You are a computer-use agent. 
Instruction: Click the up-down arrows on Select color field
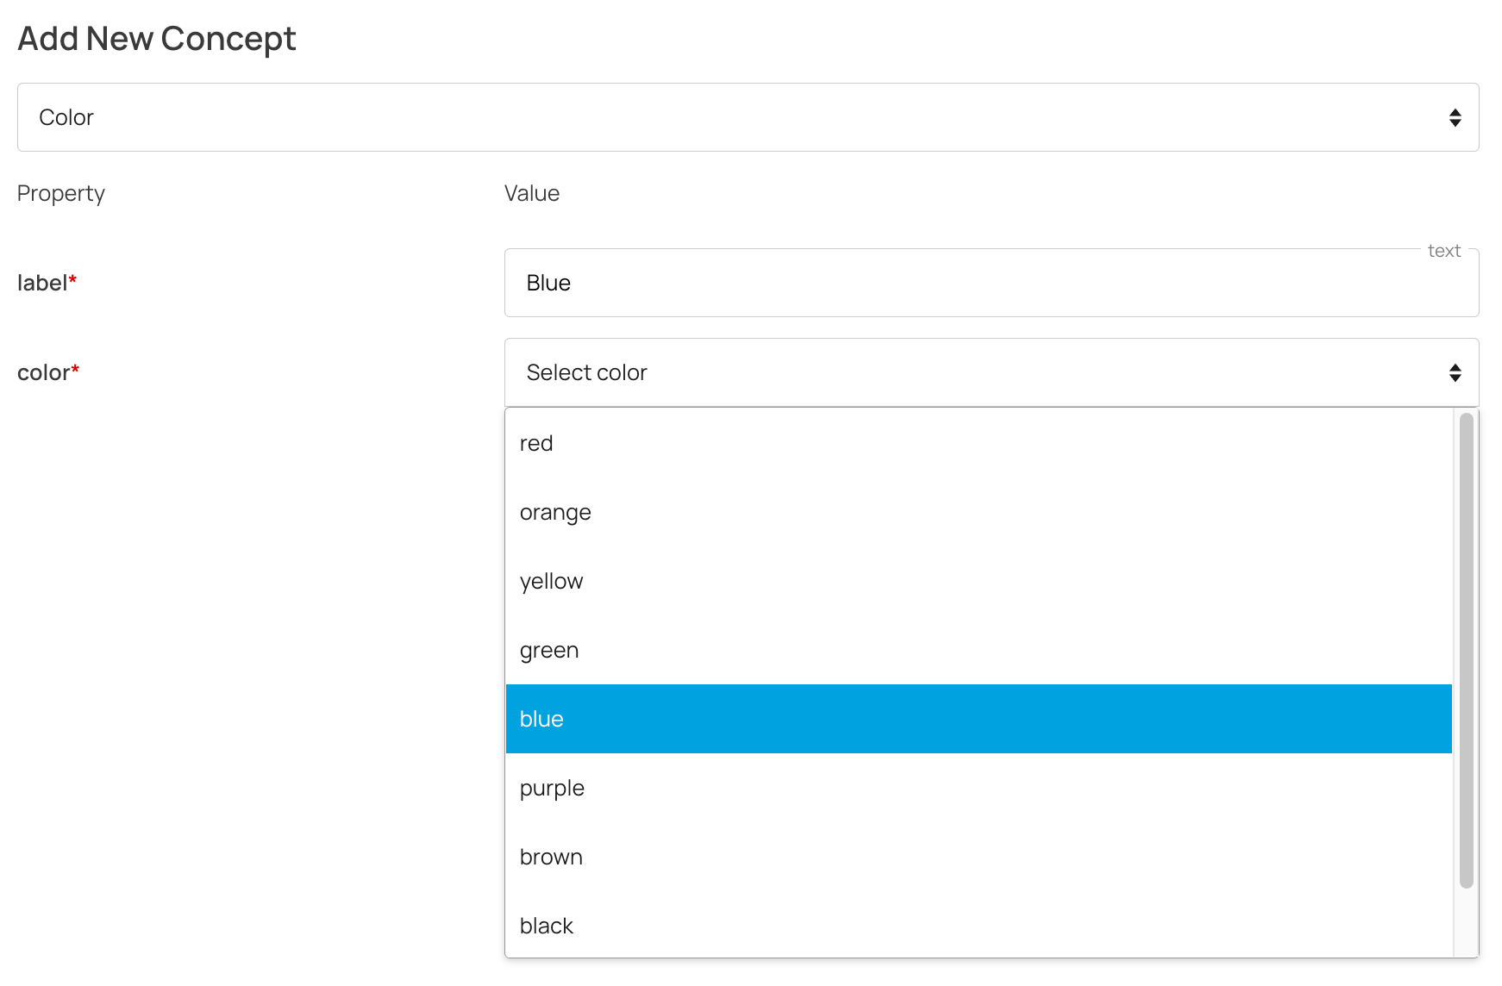pos(1455,372)
